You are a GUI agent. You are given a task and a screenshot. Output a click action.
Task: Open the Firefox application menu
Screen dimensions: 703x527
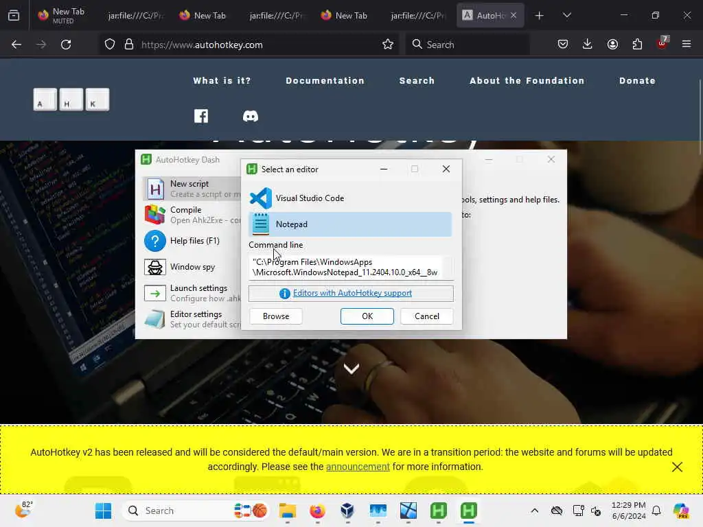tap(687, 44)
